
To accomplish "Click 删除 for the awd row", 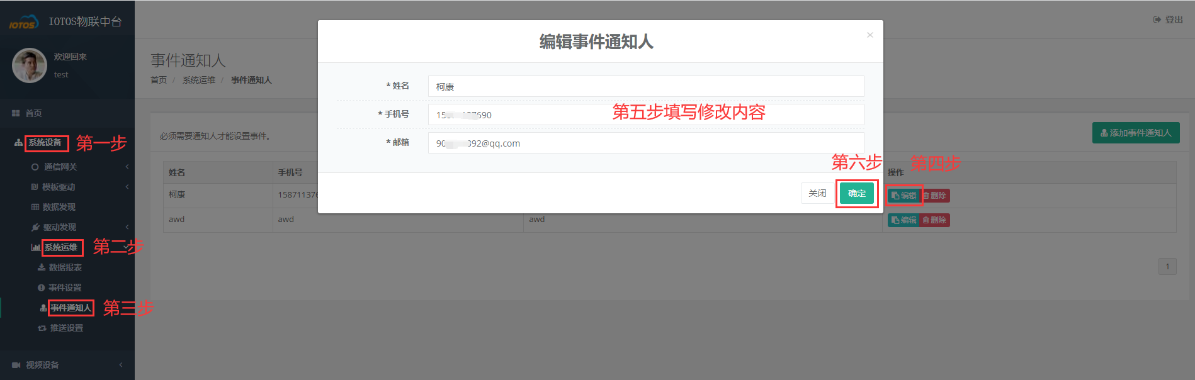I will coord(934,220).
